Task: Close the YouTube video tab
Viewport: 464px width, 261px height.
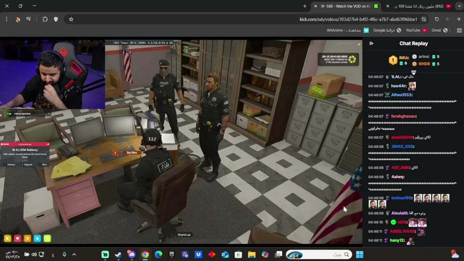Action: pyautogui.click(x=388, y=6)
